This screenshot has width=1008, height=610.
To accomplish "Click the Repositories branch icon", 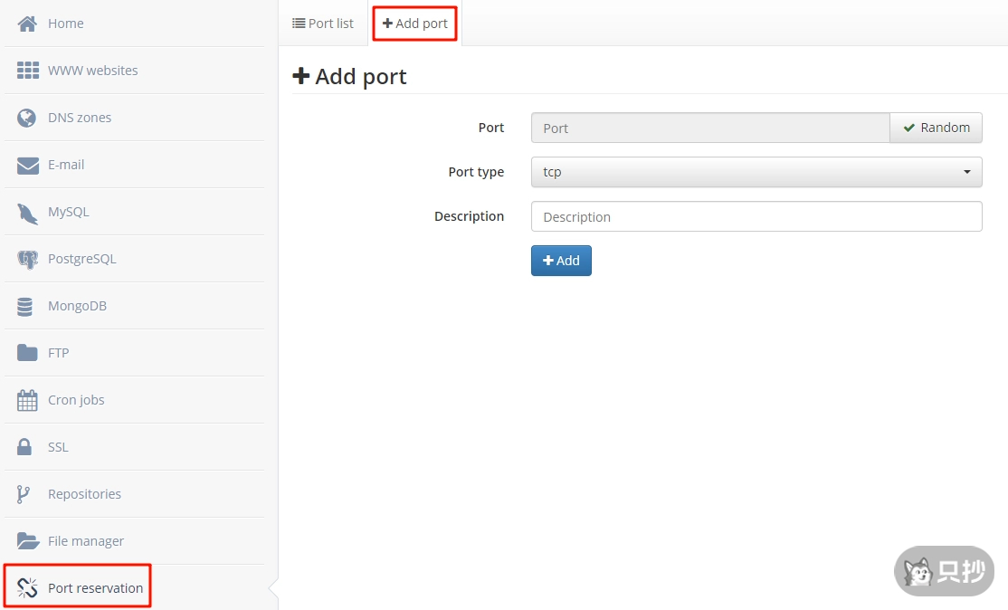I will coord(24,494).
